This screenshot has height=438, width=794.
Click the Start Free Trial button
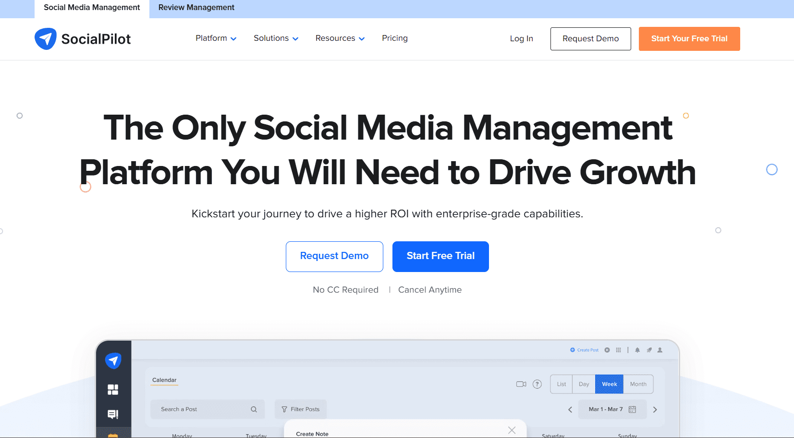pos(440,256)
